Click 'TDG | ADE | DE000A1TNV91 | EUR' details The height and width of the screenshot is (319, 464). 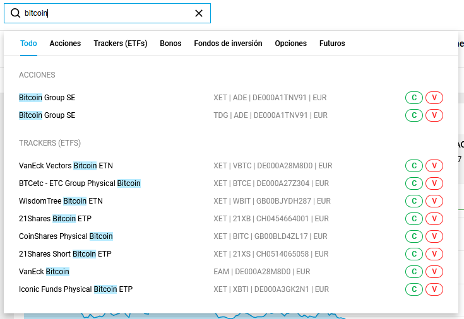(x=270, y=115)
